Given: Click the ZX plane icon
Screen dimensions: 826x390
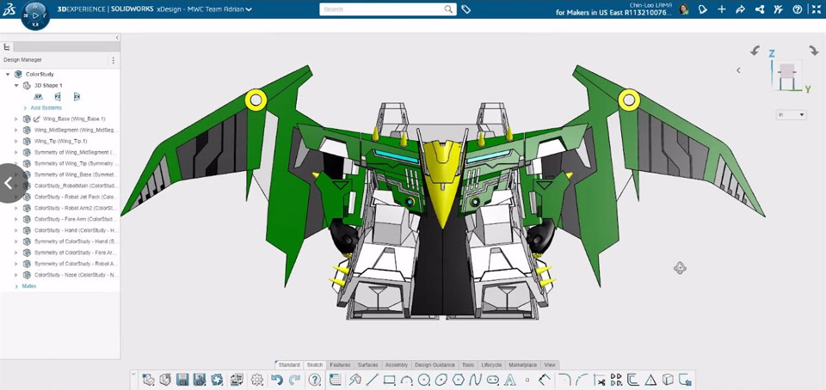Looking at the screenshot, I should pos(77,97).
